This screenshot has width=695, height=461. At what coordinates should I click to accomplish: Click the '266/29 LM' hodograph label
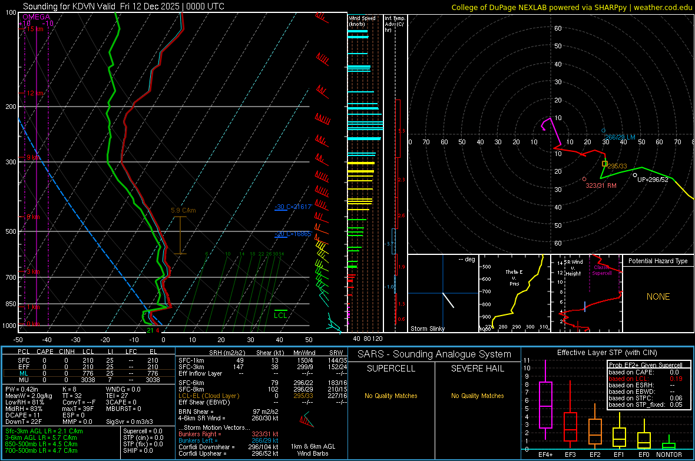pyautogui.click(x=620, y=137)
